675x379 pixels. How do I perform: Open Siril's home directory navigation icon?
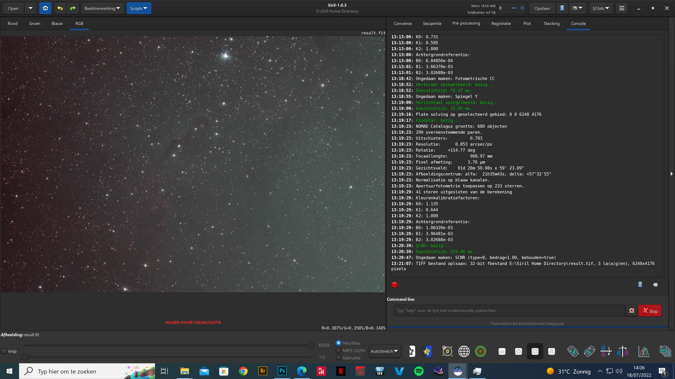pyautogui.click(x=45, y=8)
